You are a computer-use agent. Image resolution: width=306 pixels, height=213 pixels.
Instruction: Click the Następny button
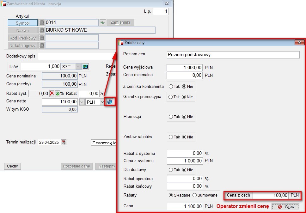click(x=106, y=166)
